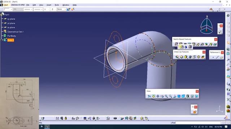Select Geometrical Set.1 in the tree
Viewport: 231px width, 129px height.
click(x=15, y=32)
